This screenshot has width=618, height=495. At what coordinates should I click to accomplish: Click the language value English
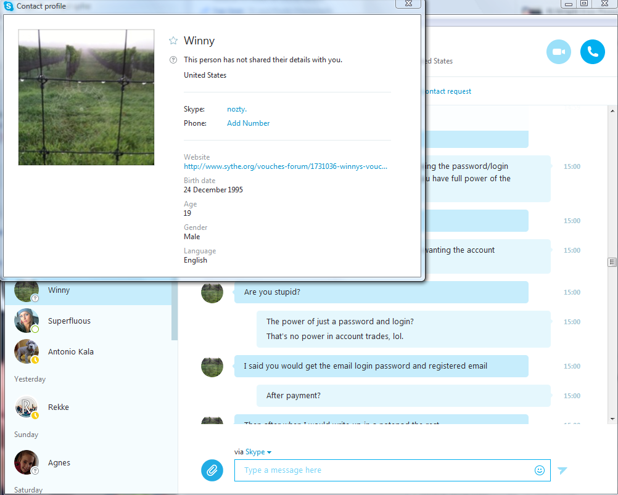click(196, 260)
